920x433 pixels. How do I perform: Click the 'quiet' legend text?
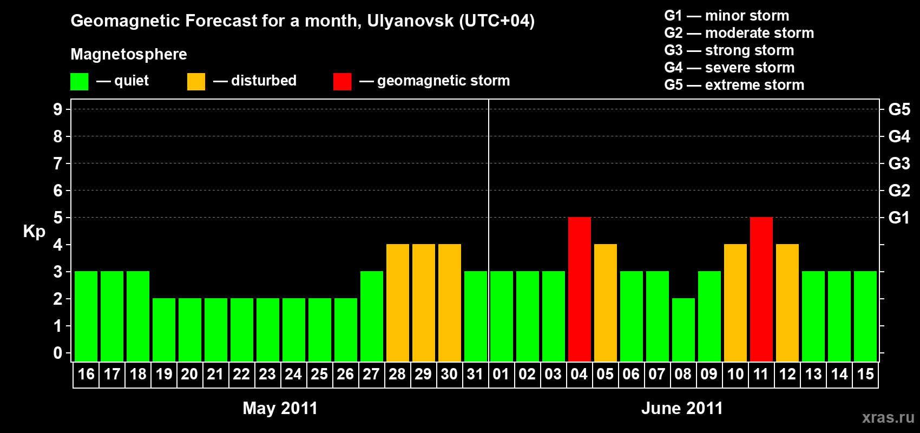(132, 81)
